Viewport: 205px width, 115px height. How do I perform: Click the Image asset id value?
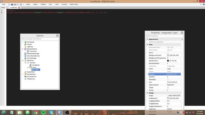[174, 96]
